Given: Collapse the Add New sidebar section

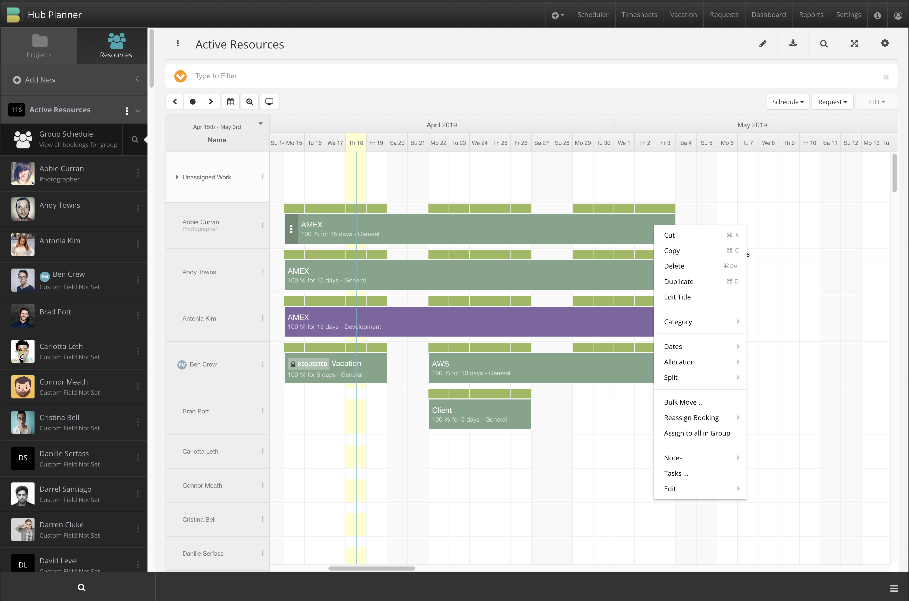Looking at the screenshot, I should click(x=137, y=79).
